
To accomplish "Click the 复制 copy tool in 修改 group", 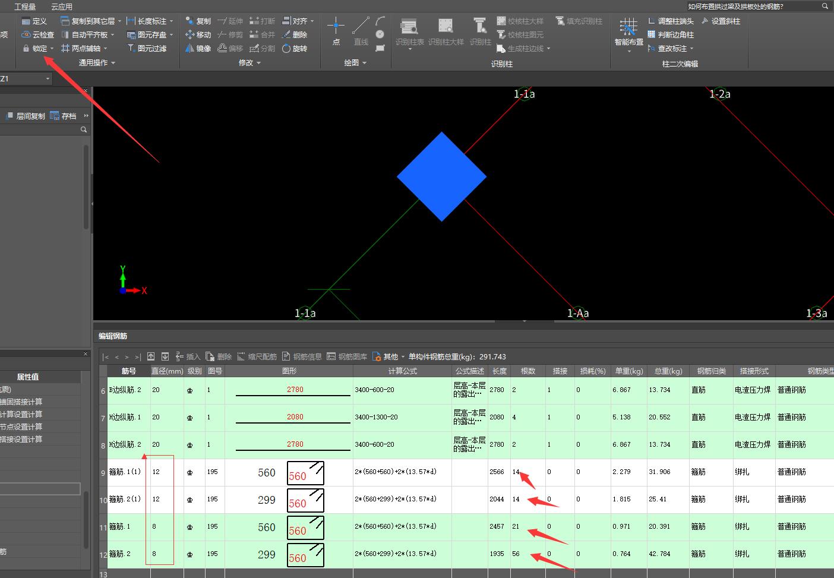I will 198,21.
